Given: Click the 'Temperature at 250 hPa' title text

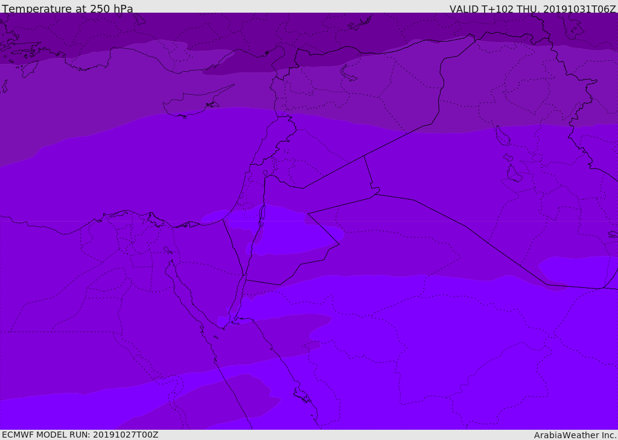Looking at the screenshot, I should click(68, 8).
